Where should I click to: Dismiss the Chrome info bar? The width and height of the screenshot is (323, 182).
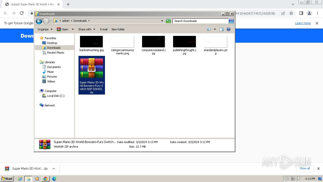tap(317, 23)
